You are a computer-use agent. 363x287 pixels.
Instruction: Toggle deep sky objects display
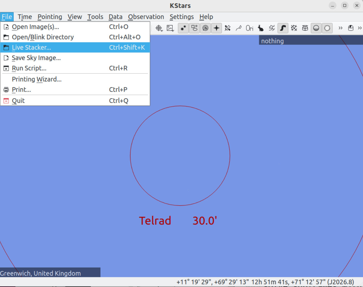[x=194, y=28]
